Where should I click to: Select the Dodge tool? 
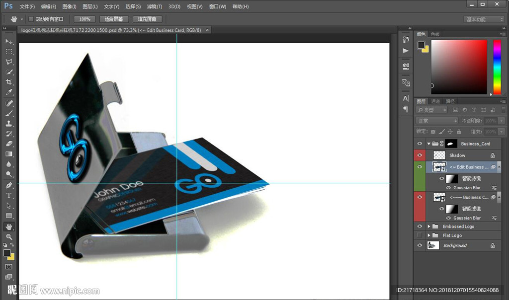[x=9, y=174]
